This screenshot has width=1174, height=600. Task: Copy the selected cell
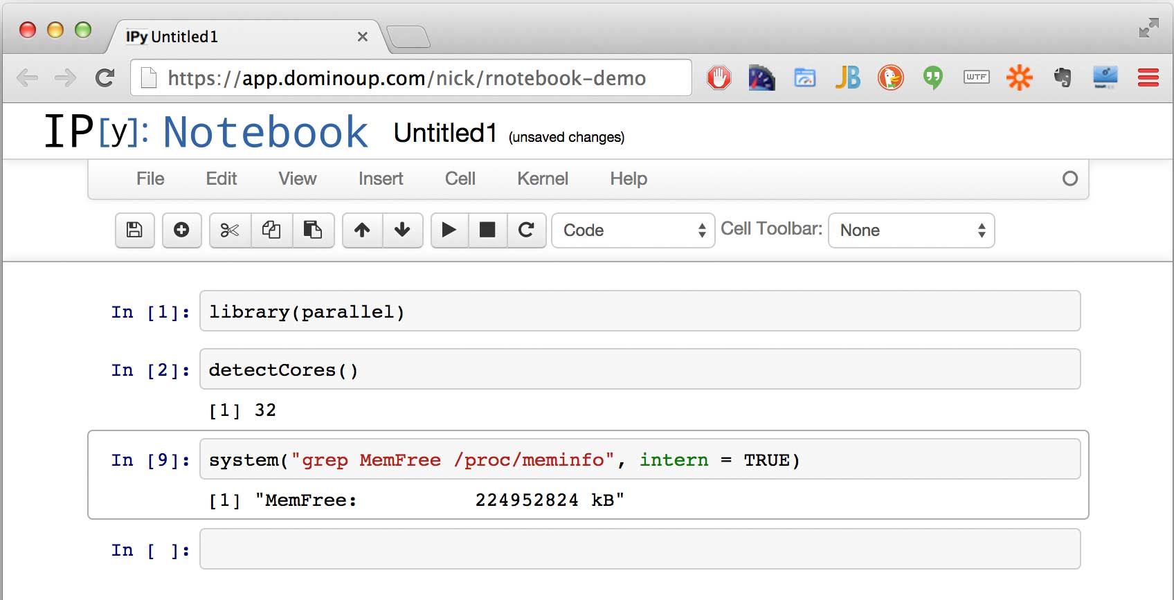click(271, 230)
